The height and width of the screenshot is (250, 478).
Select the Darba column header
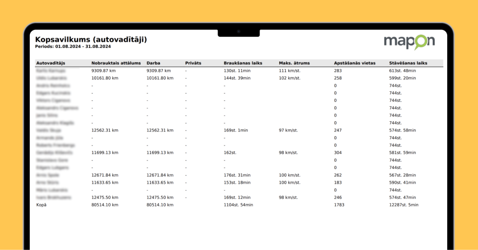click(154, 63)
